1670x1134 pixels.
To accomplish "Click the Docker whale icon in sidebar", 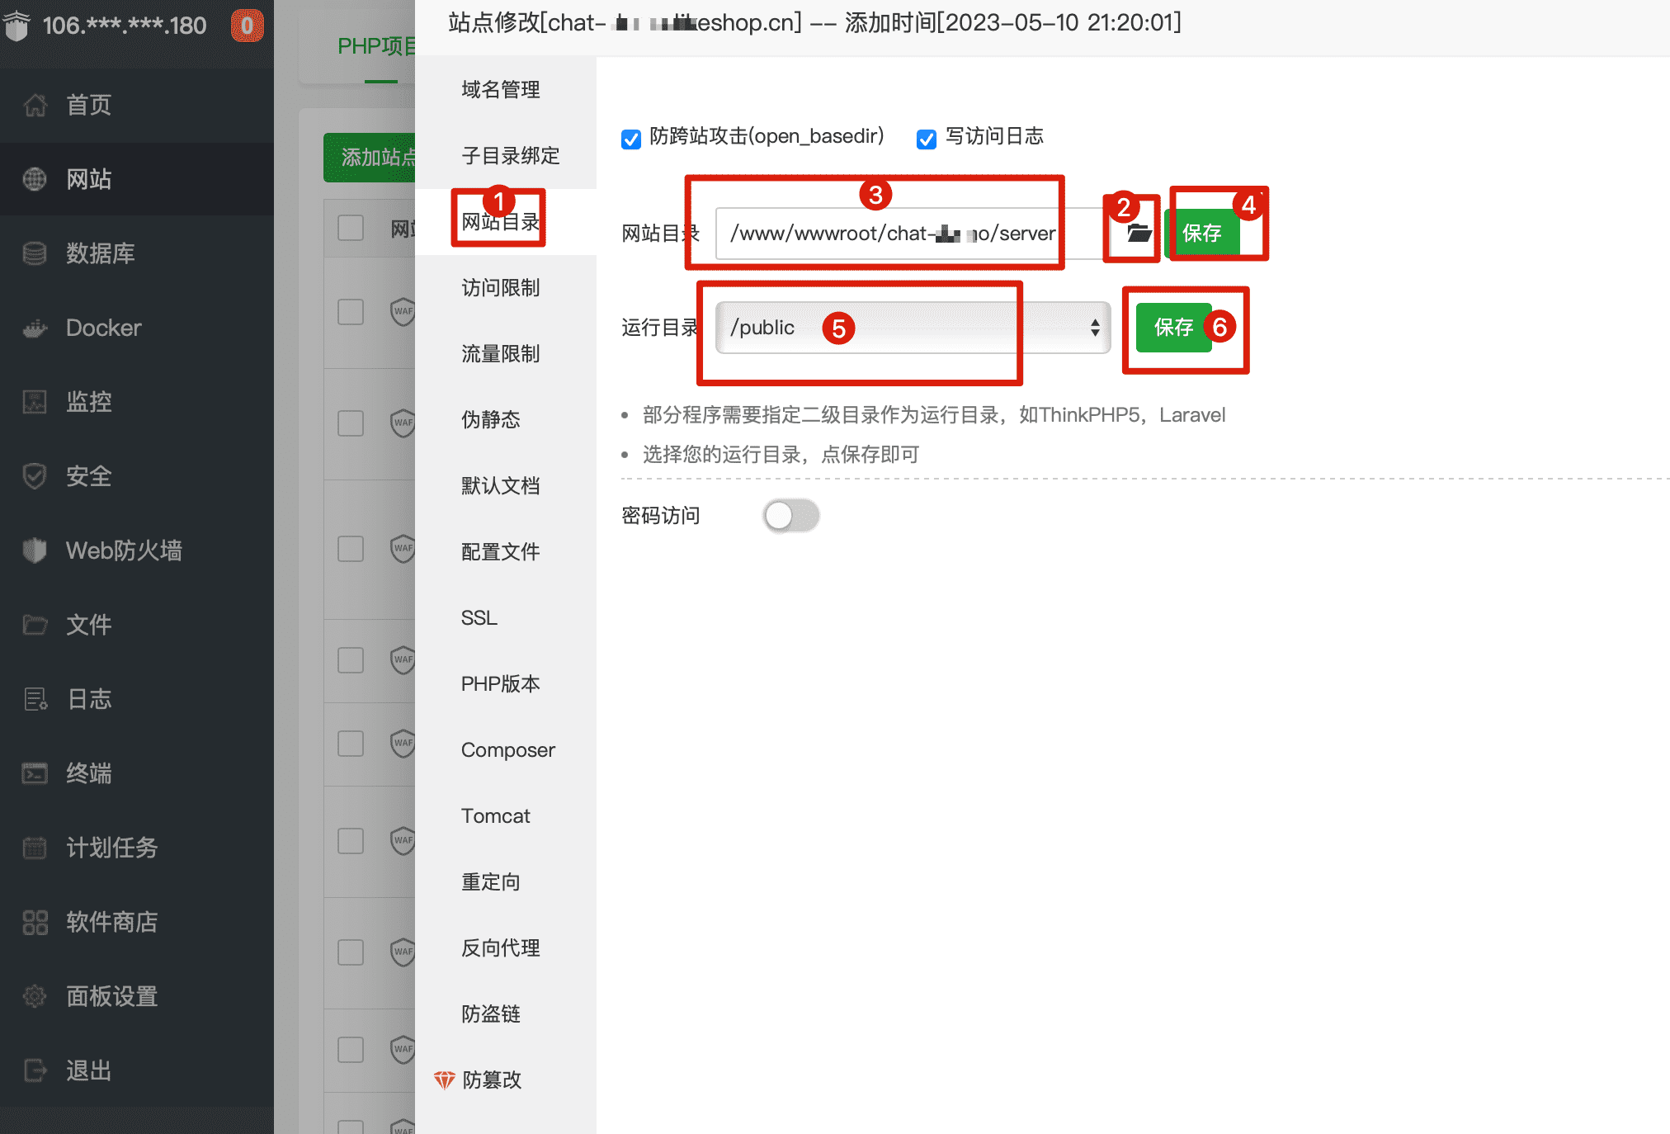I will point(35,328).
